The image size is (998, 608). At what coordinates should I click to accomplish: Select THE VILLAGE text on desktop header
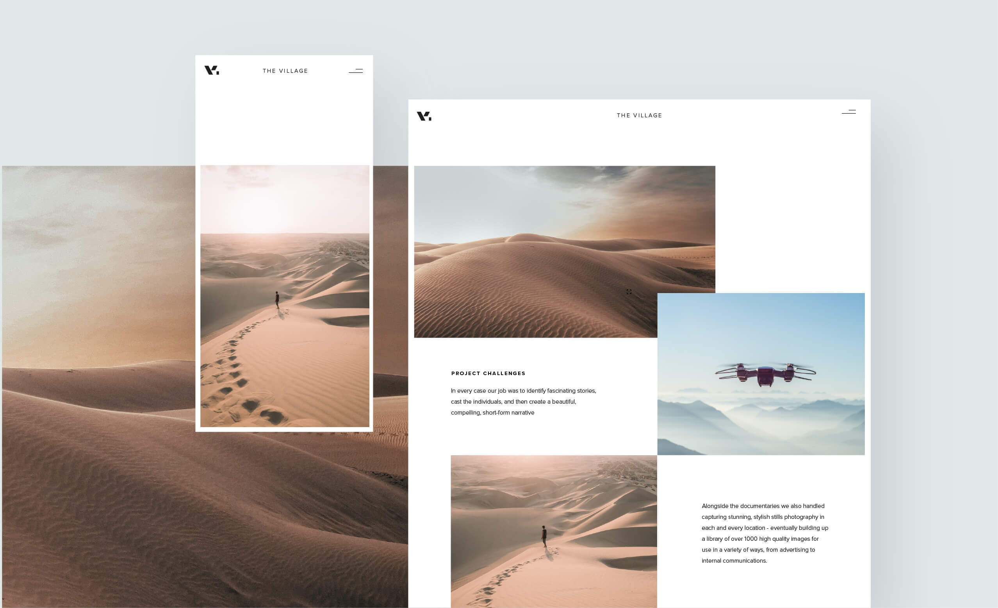tap(638, 115)
